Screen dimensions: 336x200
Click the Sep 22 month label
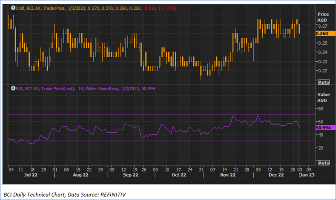[x=130, y=175]
